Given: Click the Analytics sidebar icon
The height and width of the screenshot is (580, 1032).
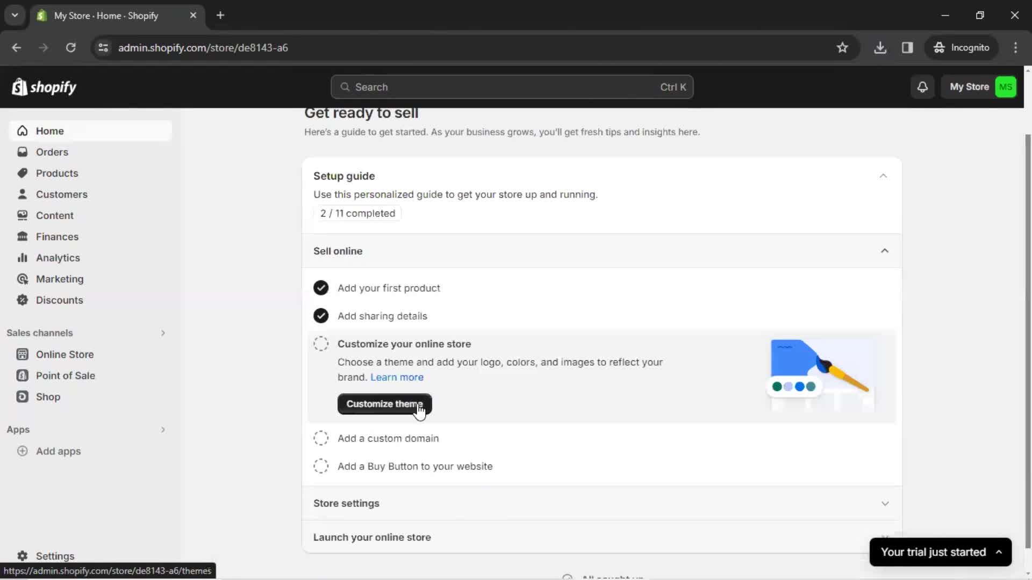Looking at the screenshot, I should click(22, 257).
